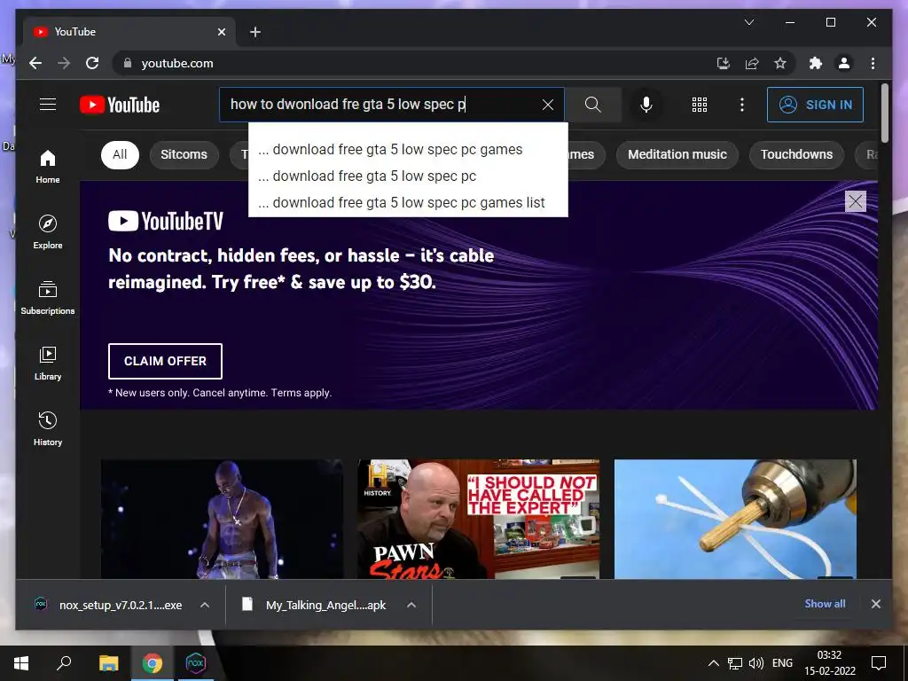The image size is (908, 681).
Task: Go to Home in the sidebar
Action: click(x=48, y=167)
